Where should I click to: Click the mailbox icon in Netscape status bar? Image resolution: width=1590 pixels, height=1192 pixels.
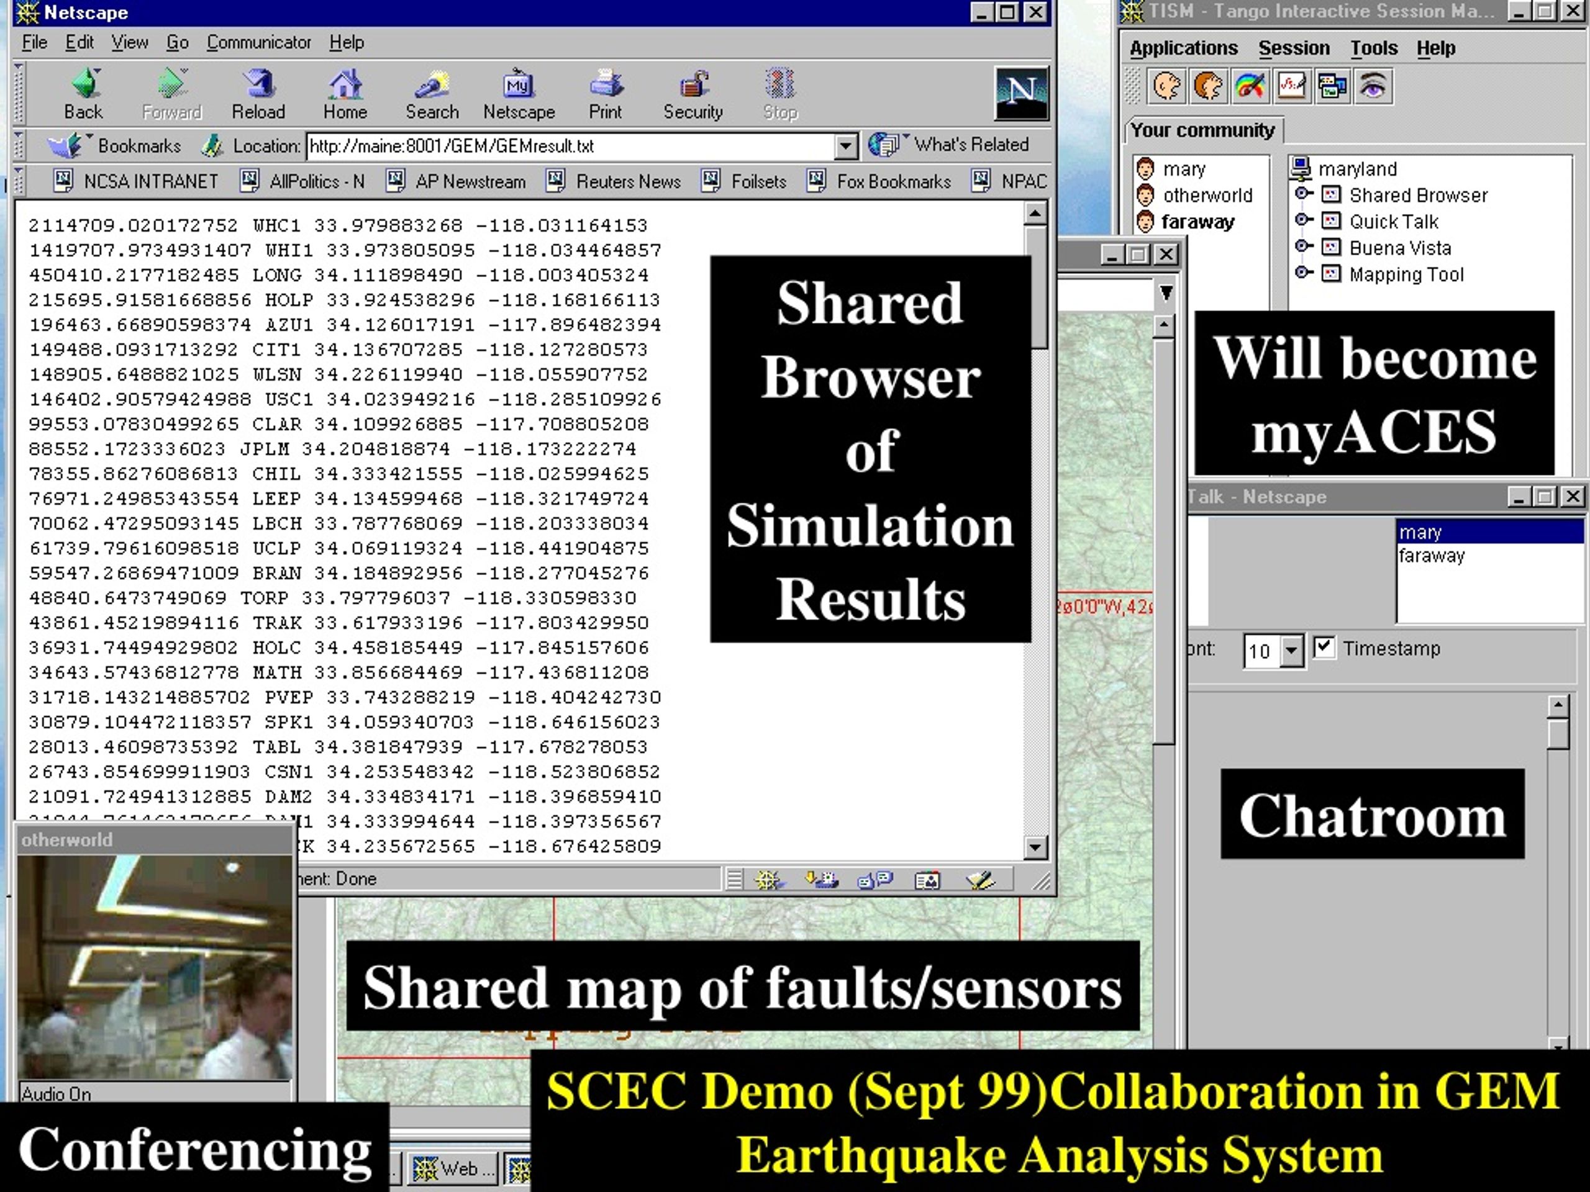pyautogui.click(x=822, y=880)
